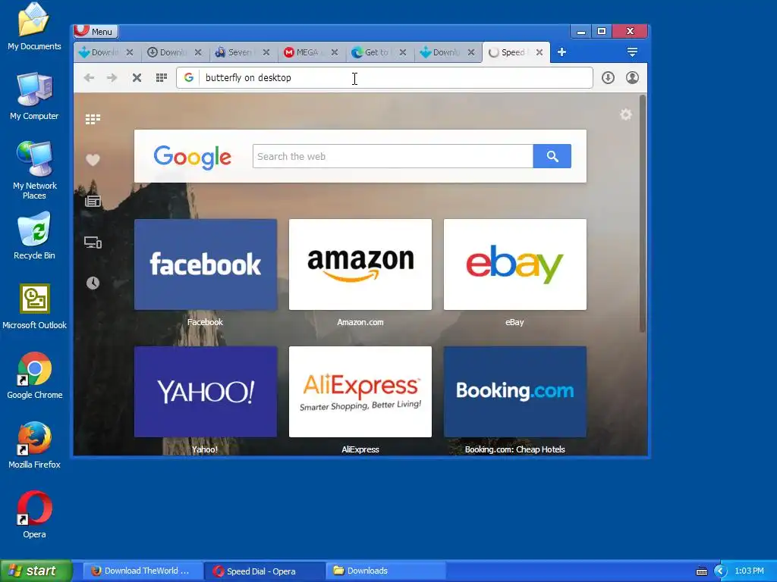
Task: Click the 1:03 PM clock
Action: 749,571
